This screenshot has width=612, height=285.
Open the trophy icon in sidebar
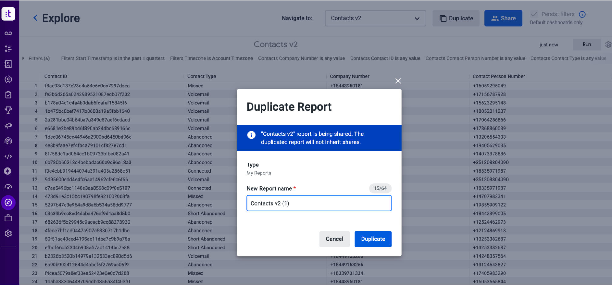[8, 110]
